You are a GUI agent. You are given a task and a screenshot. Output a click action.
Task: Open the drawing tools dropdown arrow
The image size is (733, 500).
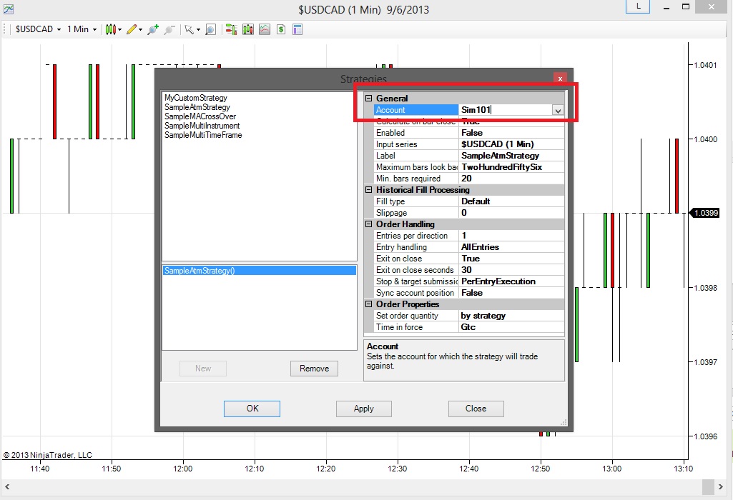(140, 29)
